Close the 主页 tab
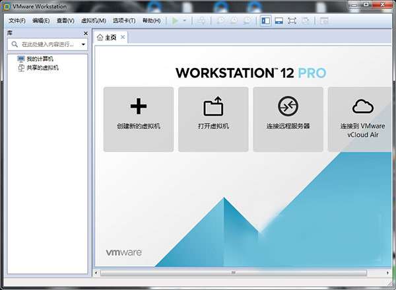Screen dimensions: 396x290 (x=123, y=37)
